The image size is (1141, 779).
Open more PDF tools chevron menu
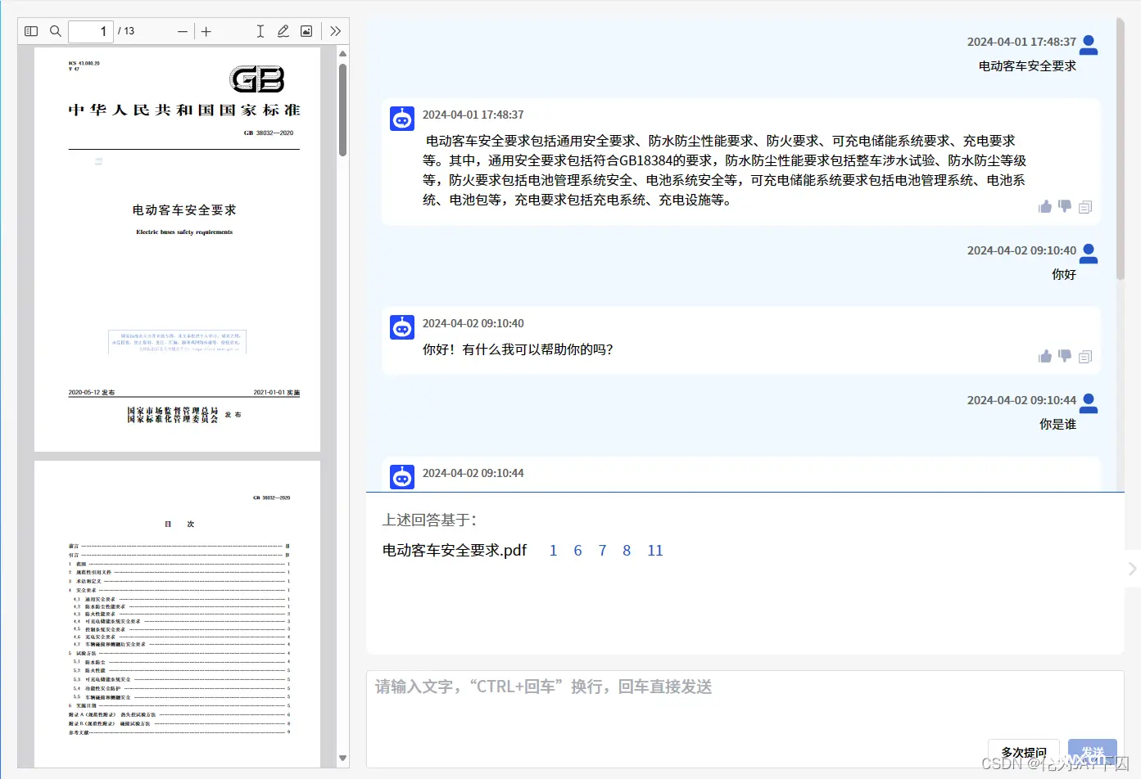pyautogui.click(x=335, y=31)
